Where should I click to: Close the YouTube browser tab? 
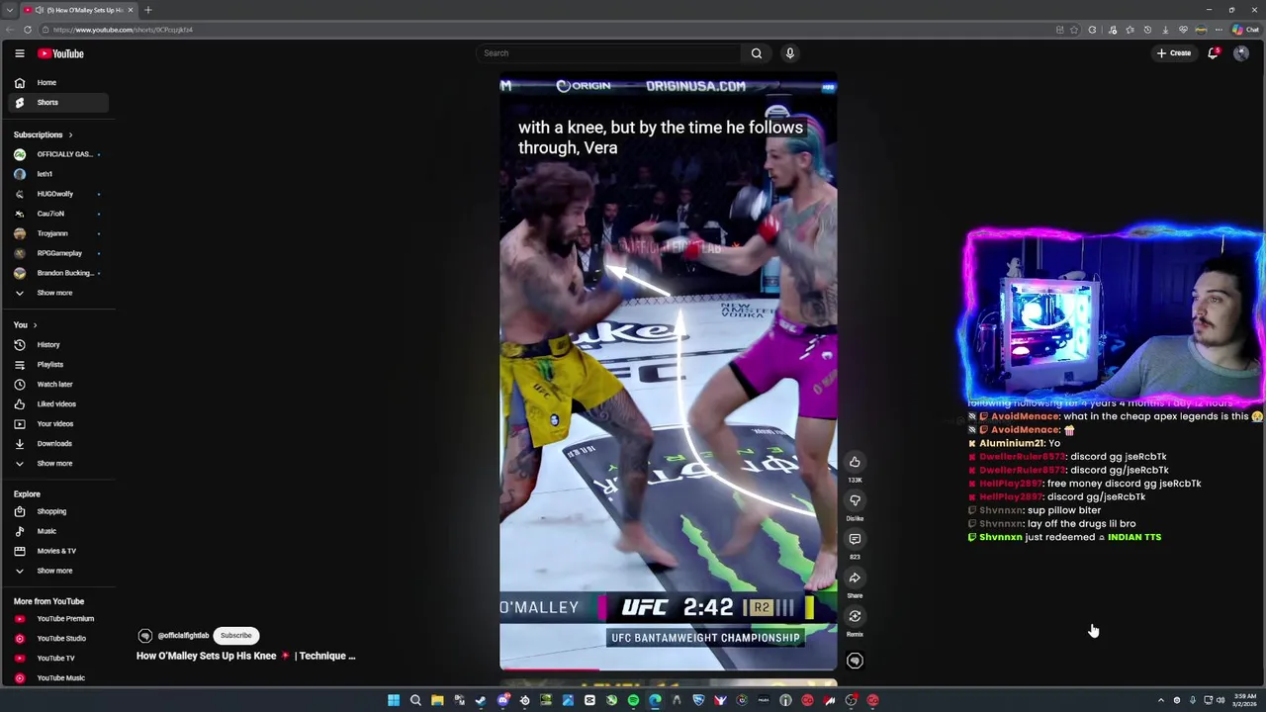click(129, 10)
